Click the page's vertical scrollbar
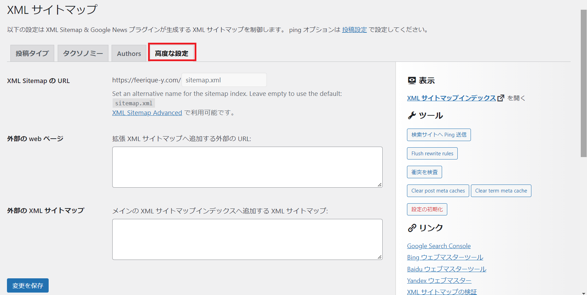The width and height of the screenshot is (587, 295). 584,83
